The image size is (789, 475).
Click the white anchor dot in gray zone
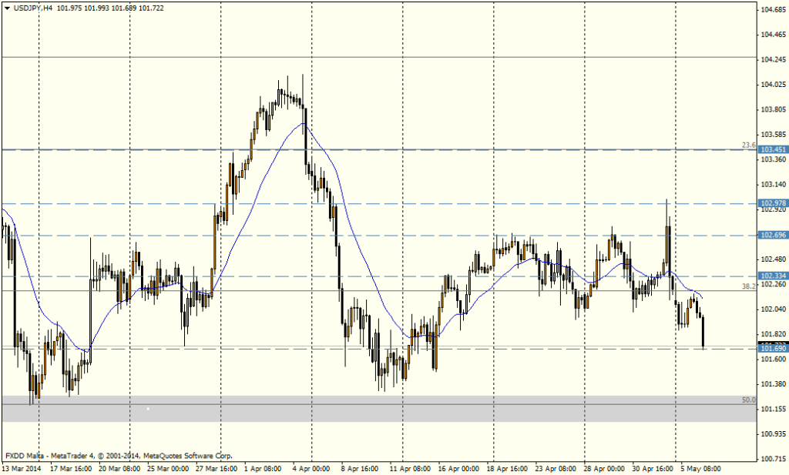[148, 409]
